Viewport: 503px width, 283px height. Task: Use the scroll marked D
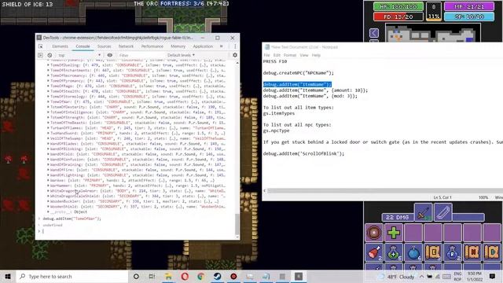(x=492, y=252)
